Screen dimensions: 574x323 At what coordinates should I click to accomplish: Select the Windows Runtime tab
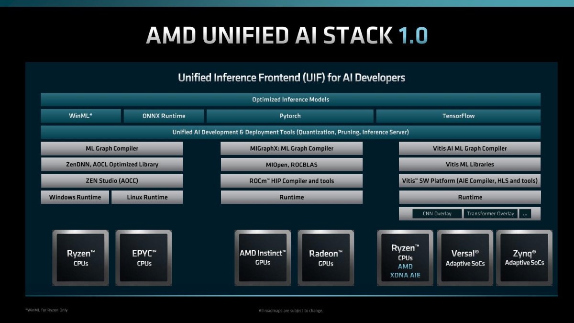point(75,197)
